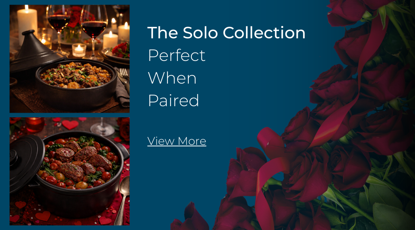Click the word When in tagline
This screenshot has width=415, height=230.
click(x=172, y=78)
